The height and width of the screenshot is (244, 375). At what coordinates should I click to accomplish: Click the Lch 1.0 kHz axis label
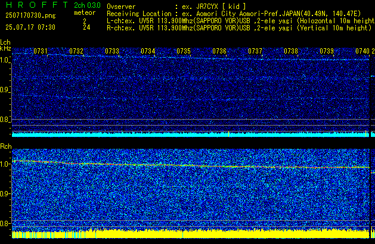4,60
